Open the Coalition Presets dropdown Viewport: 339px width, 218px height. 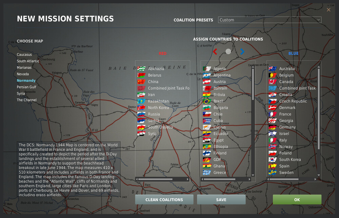point(270,20)
